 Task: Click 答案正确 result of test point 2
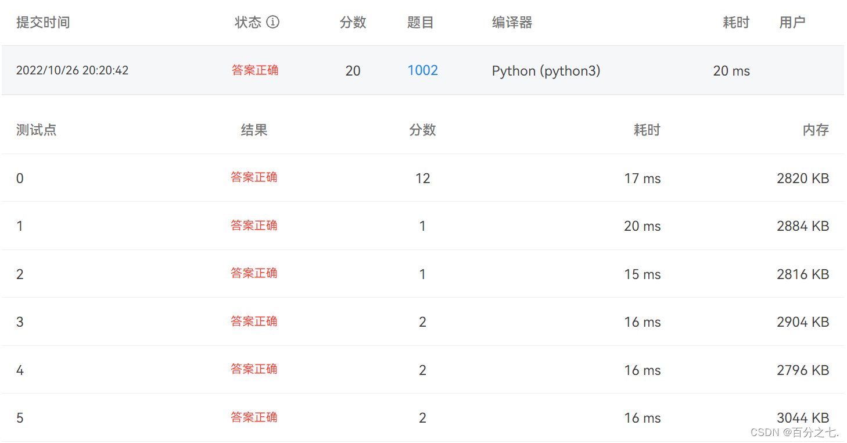pyautogui.click(x=254, y=273)
